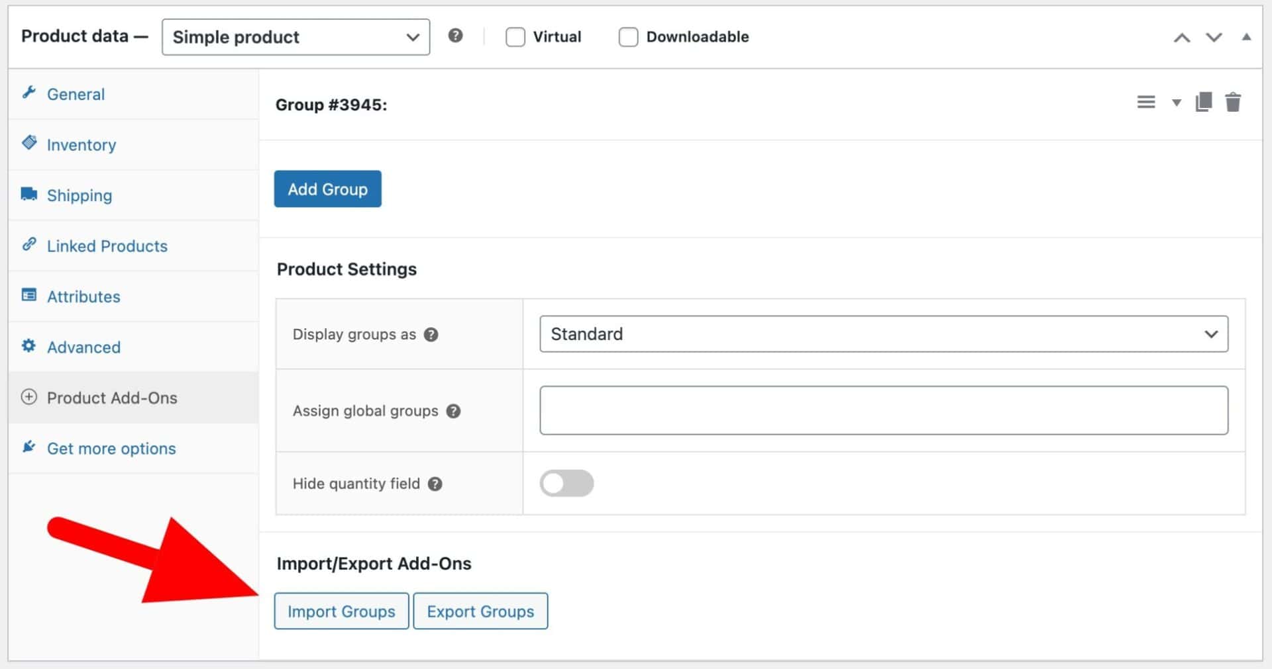Check the Virtual checkbox
Screen dimensions: 1272x669
tap(515, 37)
